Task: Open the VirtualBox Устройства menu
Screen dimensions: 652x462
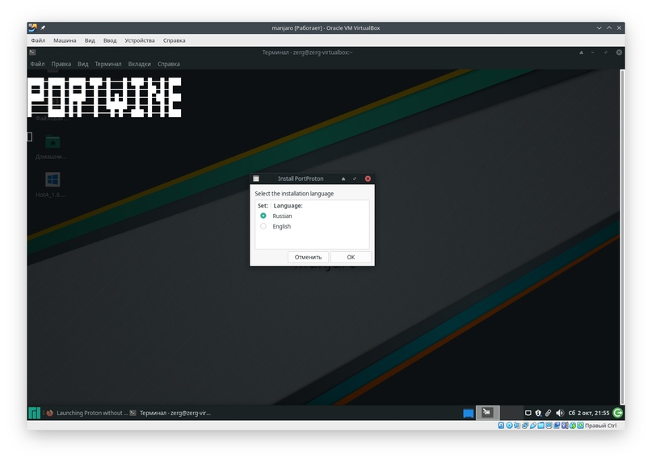Action: point(139,40)
